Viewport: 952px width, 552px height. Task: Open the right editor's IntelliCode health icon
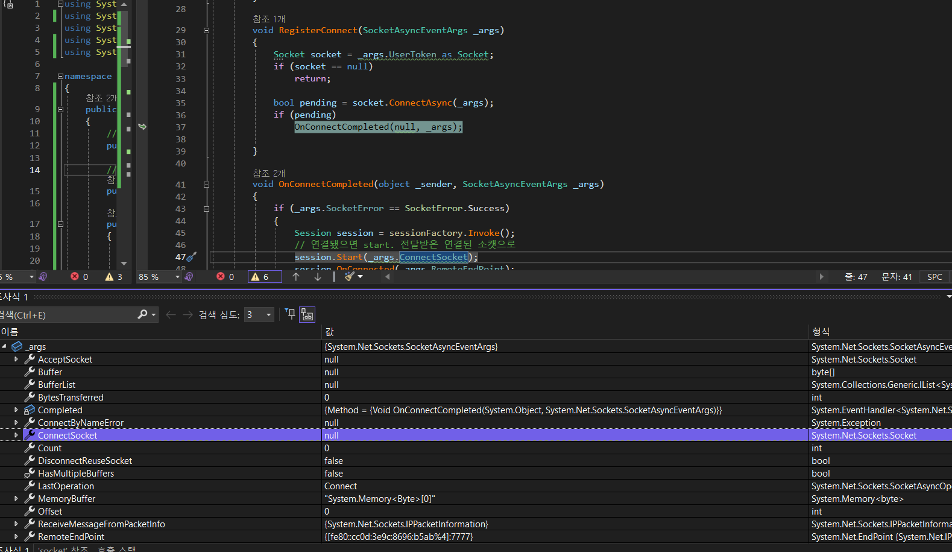[x=189, y=276]
